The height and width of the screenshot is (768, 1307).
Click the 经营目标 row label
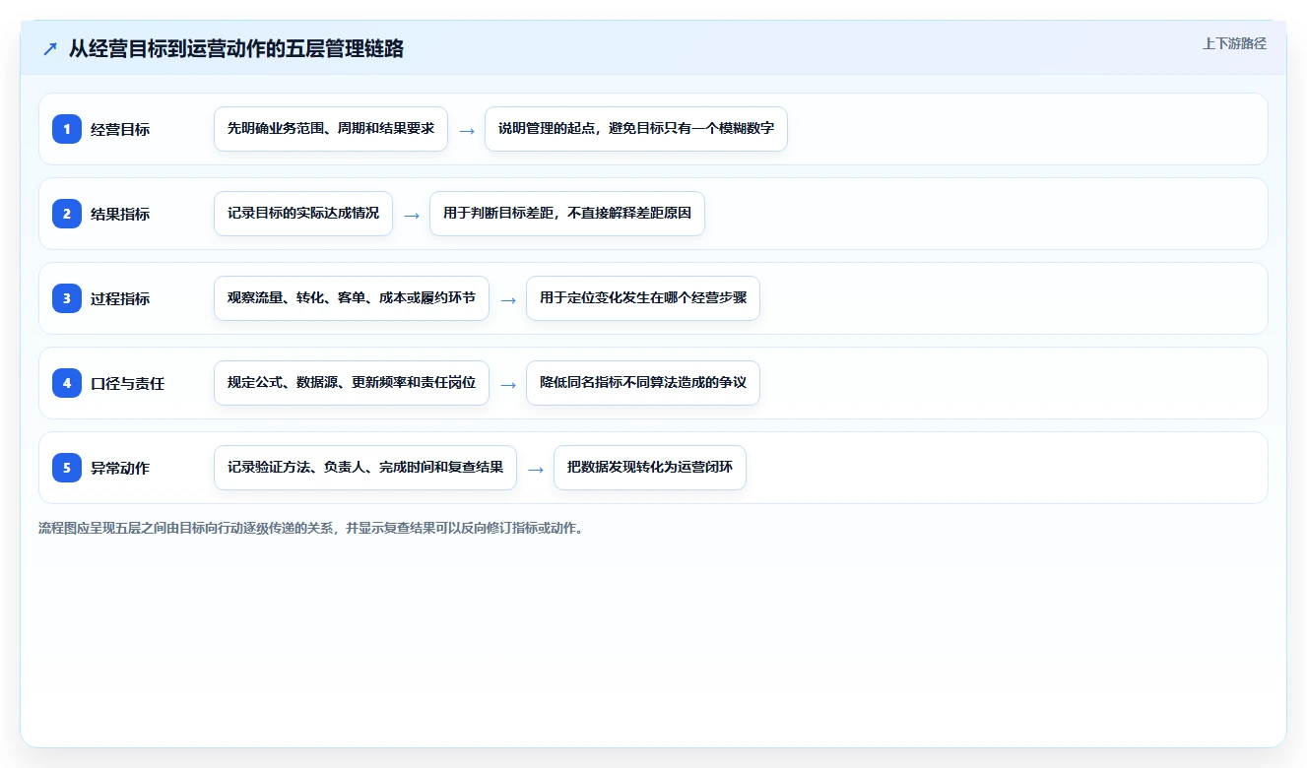120,129
